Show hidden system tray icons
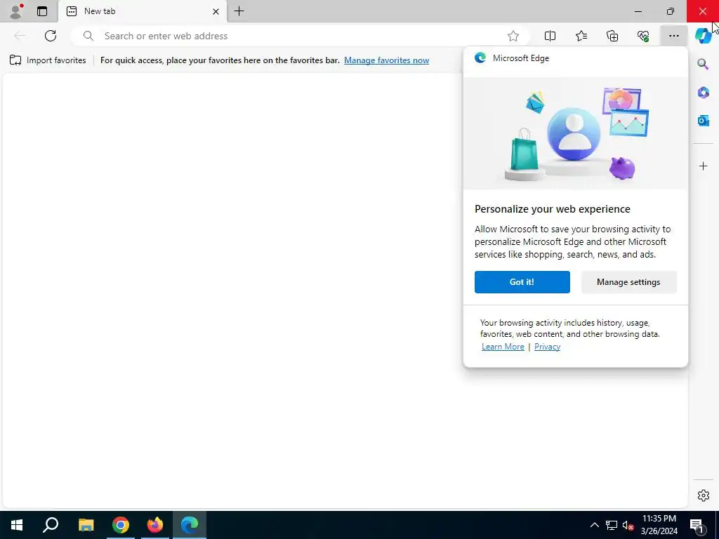 [x=594, y=525]
